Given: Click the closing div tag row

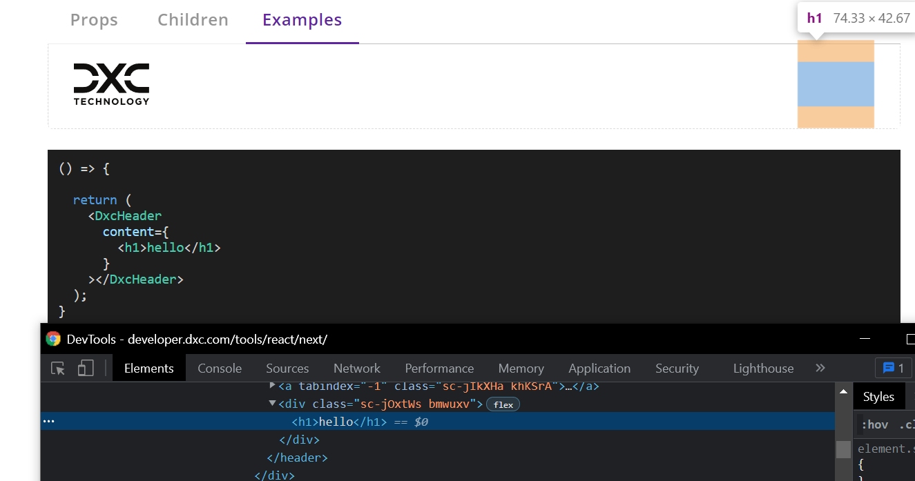Looking at the screenshot, I should pyautogui.click(x=299, y=440).
